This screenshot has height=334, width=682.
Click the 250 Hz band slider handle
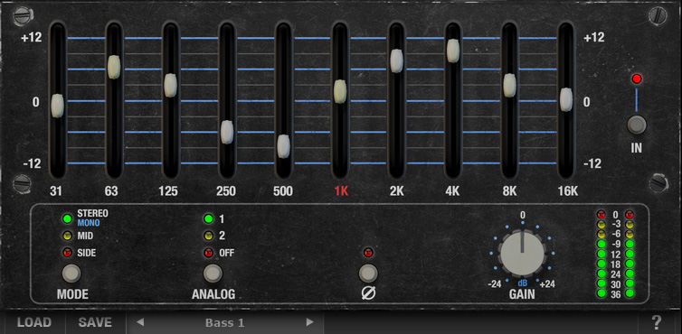click(227, 132)
